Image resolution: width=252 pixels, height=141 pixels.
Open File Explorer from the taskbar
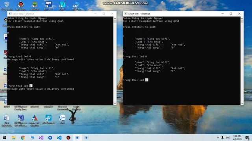[x=14, y=137]
